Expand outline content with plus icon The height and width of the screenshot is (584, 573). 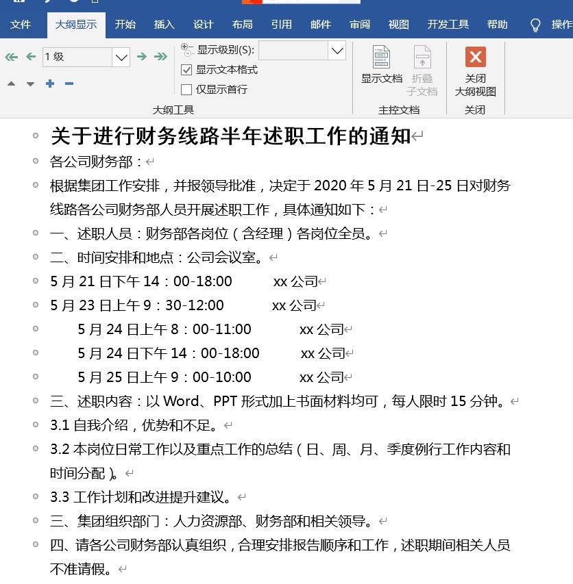49,84
